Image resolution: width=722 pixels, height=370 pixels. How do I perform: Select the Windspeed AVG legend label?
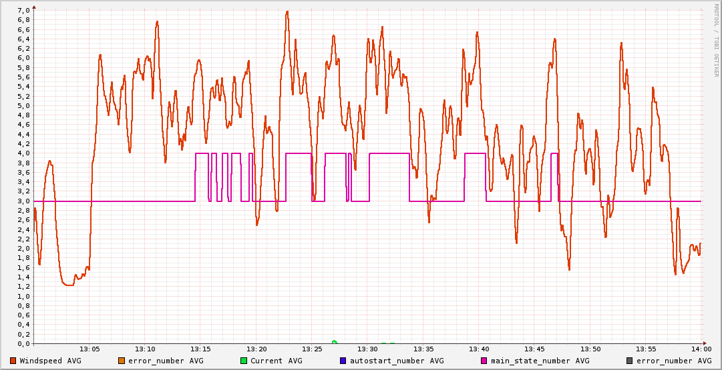[x=50, y=361]
